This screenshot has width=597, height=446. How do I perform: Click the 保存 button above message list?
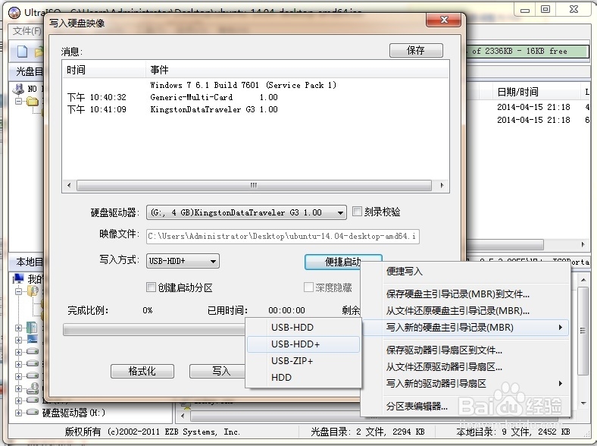point(416,50)
